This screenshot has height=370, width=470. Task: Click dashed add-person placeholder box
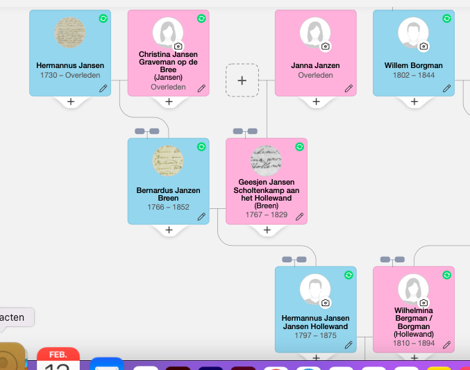pos(242,81)
